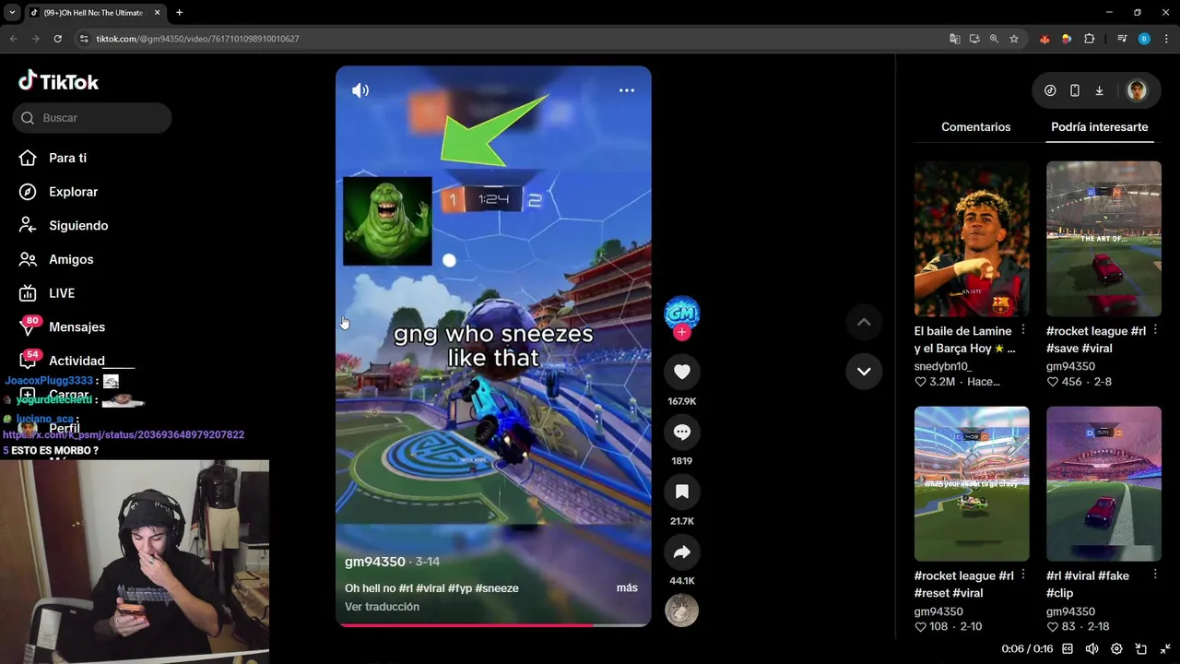
Task: Follow gm94350 with the red plus badge
Action: [x=682, y=333]
